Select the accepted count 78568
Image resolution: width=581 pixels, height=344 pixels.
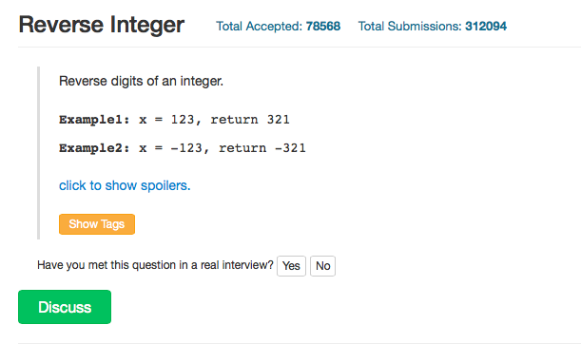tap(323, 27)
